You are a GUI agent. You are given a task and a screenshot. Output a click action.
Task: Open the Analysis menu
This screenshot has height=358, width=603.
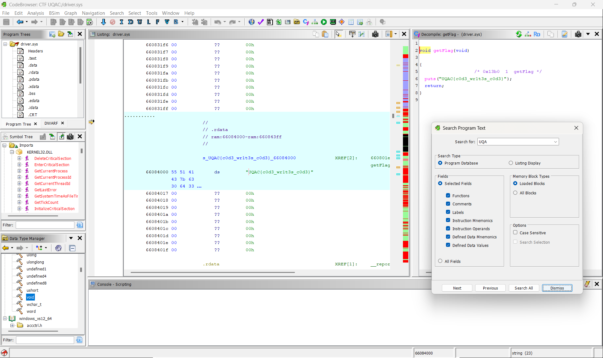coord(35,13)
